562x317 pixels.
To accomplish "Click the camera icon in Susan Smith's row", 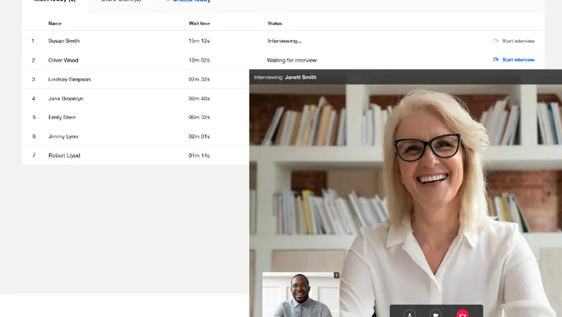I will (x=496, y=41).
